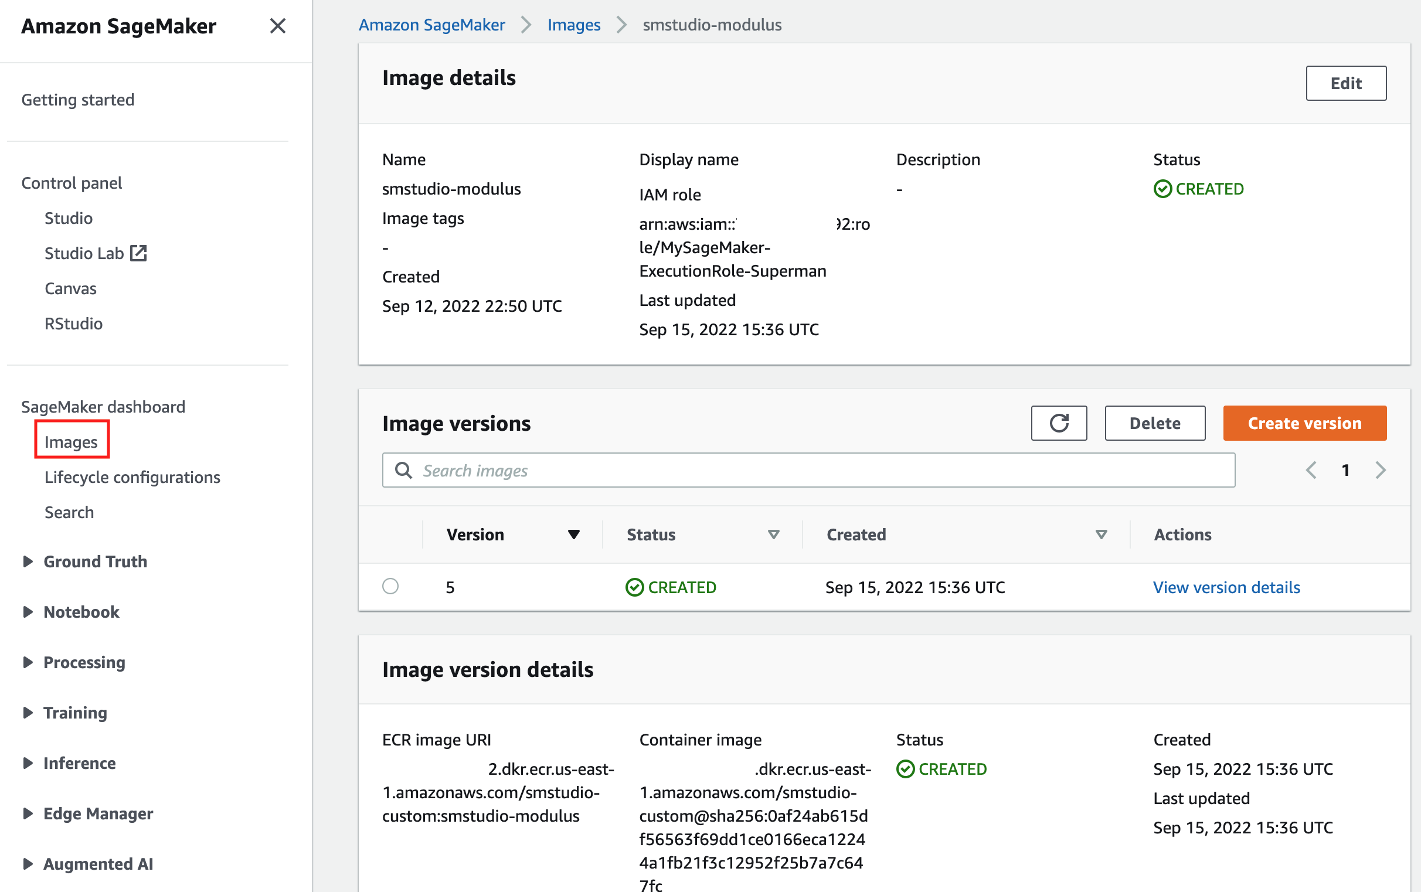Viewport: 1421px width, 892px height.
Task: Click page number 1
Action: (x=1345, y=470)
